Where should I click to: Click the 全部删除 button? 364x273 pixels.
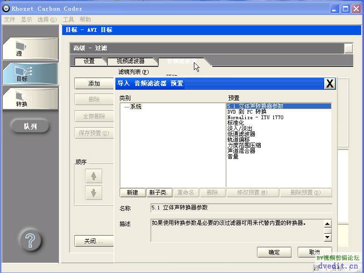point(94,116)
